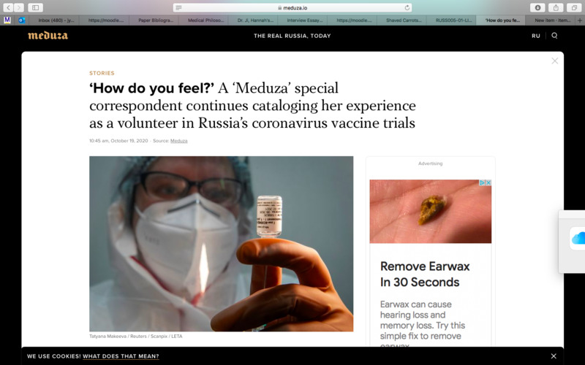Close the article with the X

coord(555,61)
